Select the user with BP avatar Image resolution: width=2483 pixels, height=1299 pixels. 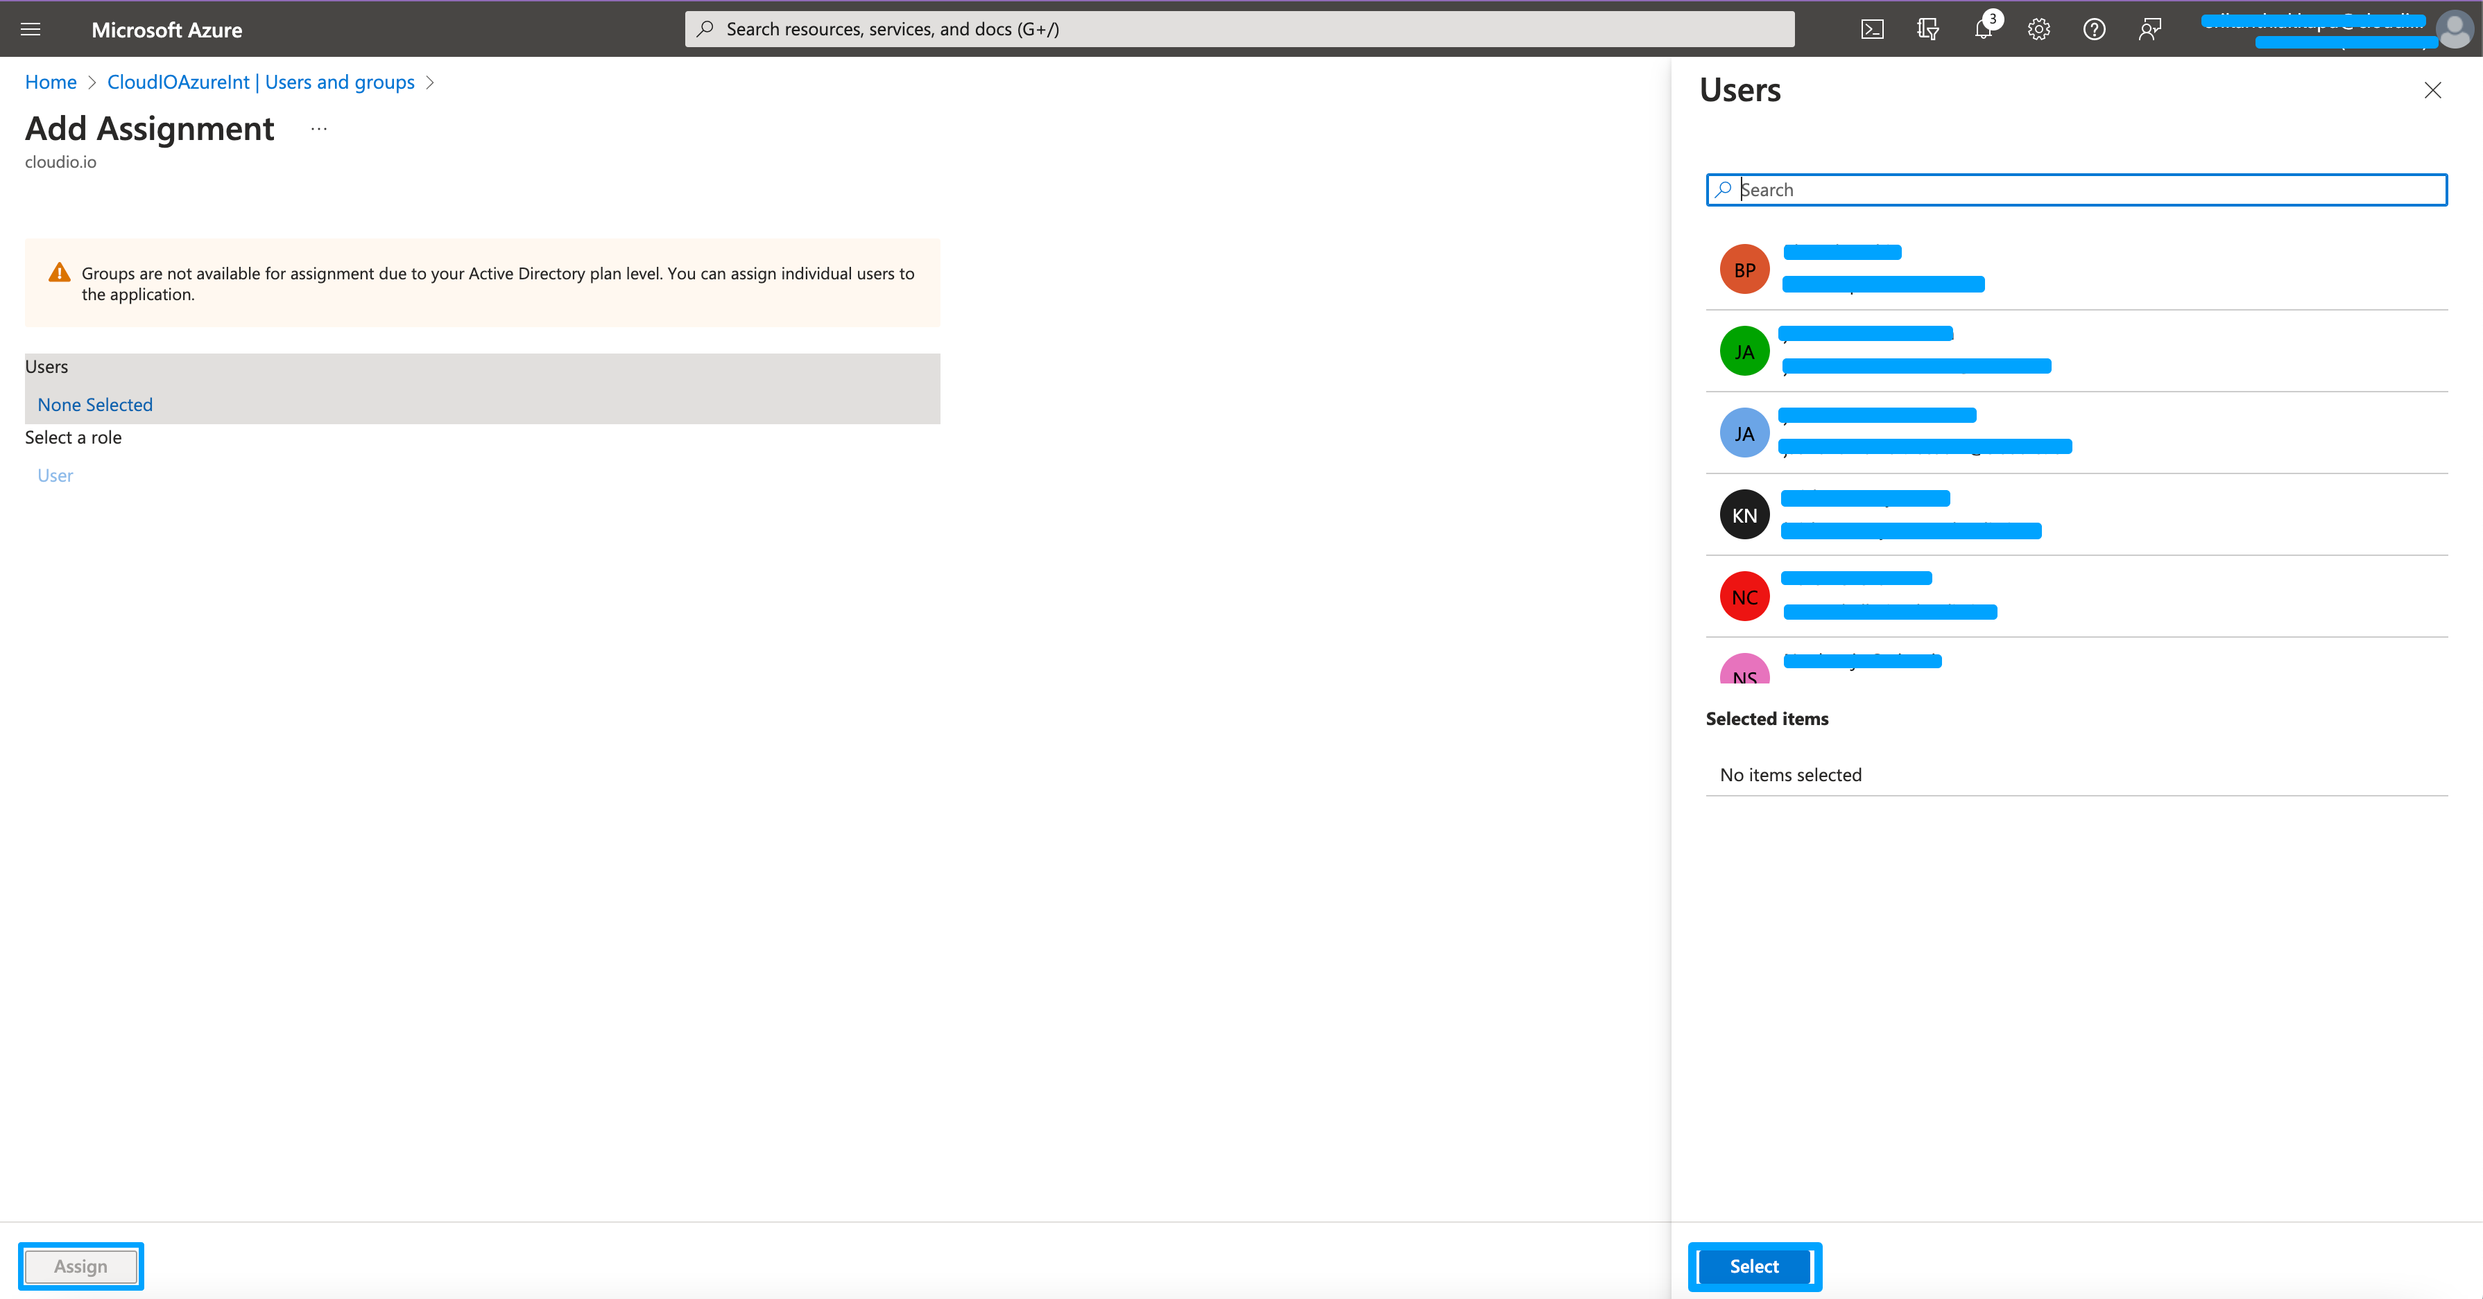coord(1744,270)
